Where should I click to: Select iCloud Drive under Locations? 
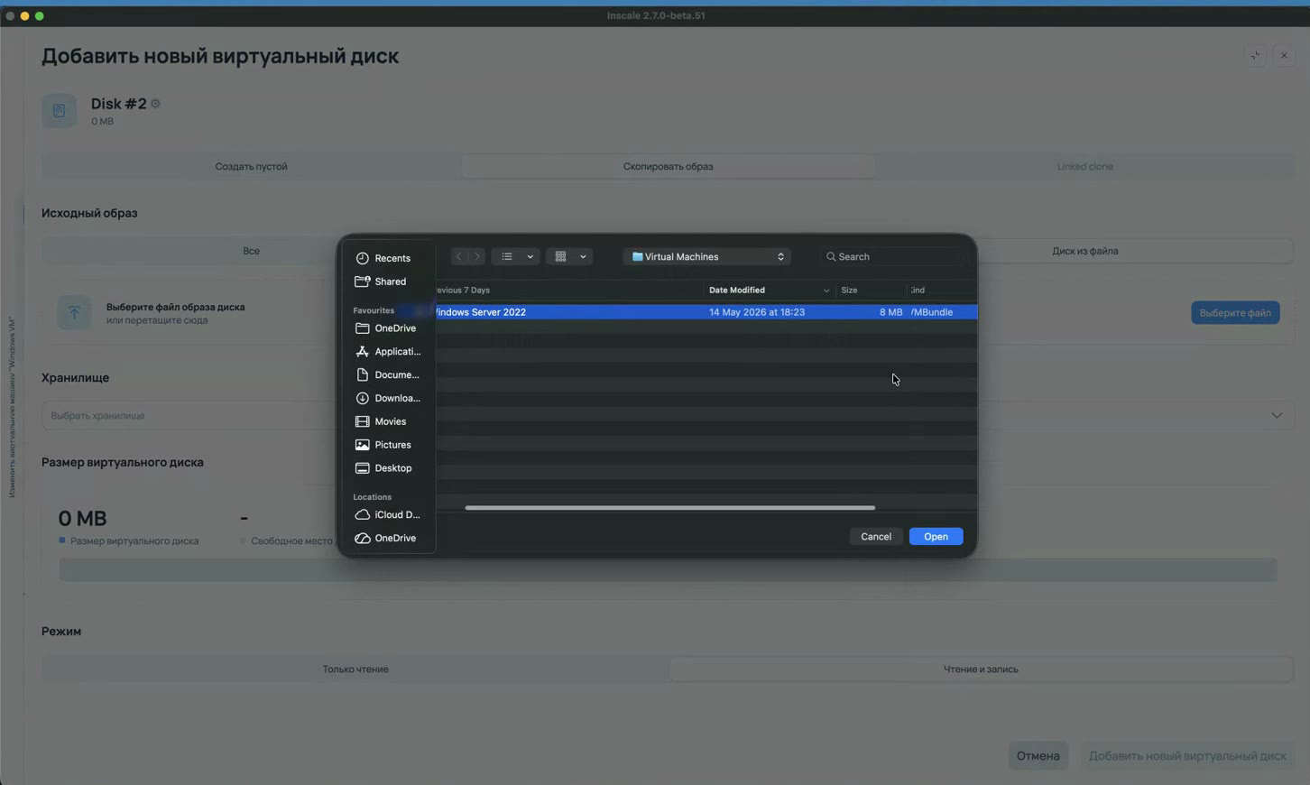tap(388, 515)
